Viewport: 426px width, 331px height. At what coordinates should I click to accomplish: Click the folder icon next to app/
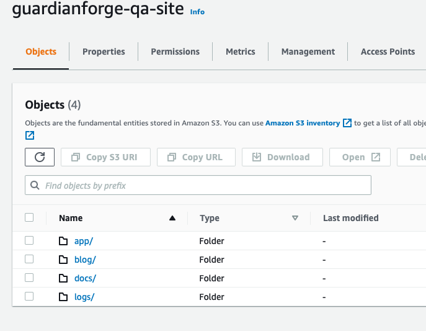(x=63, y=241)
